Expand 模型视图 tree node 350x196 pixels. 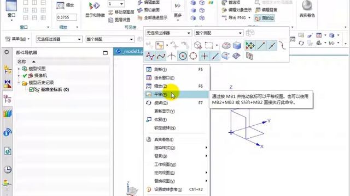[19, 69]
